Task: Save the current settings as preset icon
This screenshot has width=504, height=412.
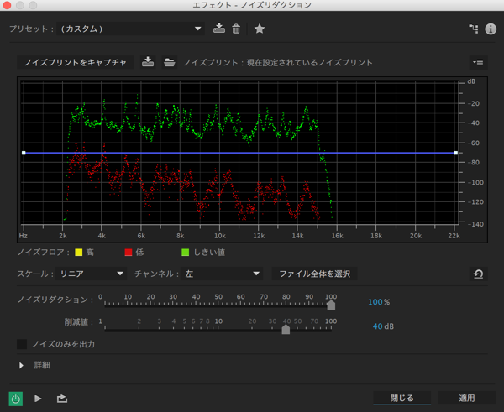Action: tap(219, 29)
